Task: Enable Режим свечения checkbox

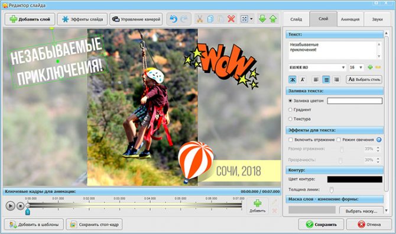Action: click(339, 140)
